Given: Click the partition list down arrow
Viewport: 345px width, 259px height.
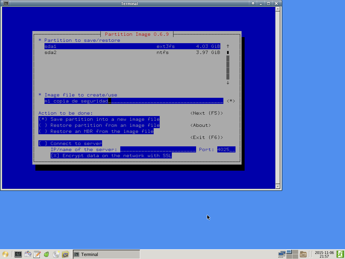Looking at the screenshot, I should [228, 83].
